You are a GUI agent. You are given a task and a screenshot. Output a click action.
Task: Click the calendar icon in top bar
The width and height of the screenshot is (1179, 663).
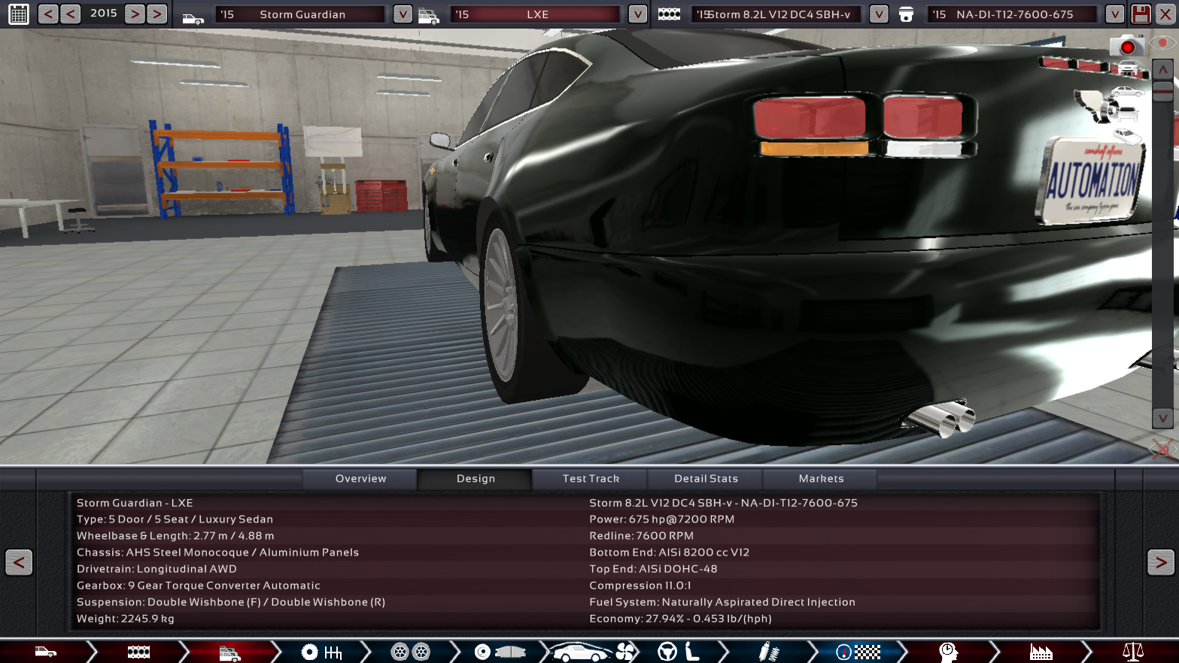click(19, 14)
